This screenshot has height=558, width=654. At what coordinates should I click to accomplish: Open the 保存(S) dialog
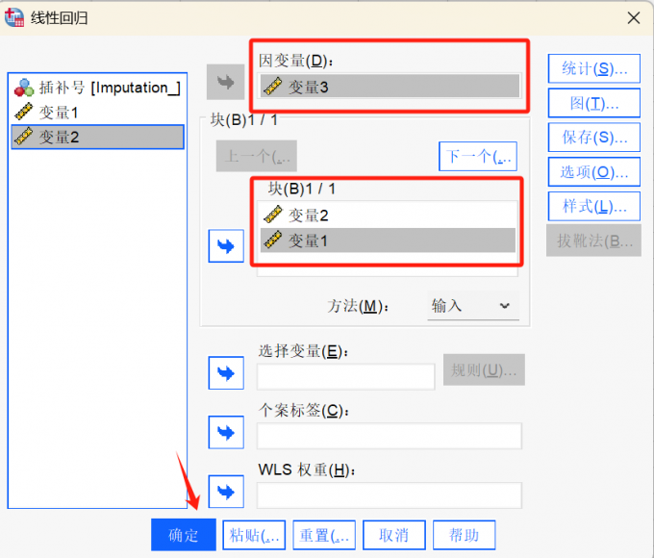(594, 138)
